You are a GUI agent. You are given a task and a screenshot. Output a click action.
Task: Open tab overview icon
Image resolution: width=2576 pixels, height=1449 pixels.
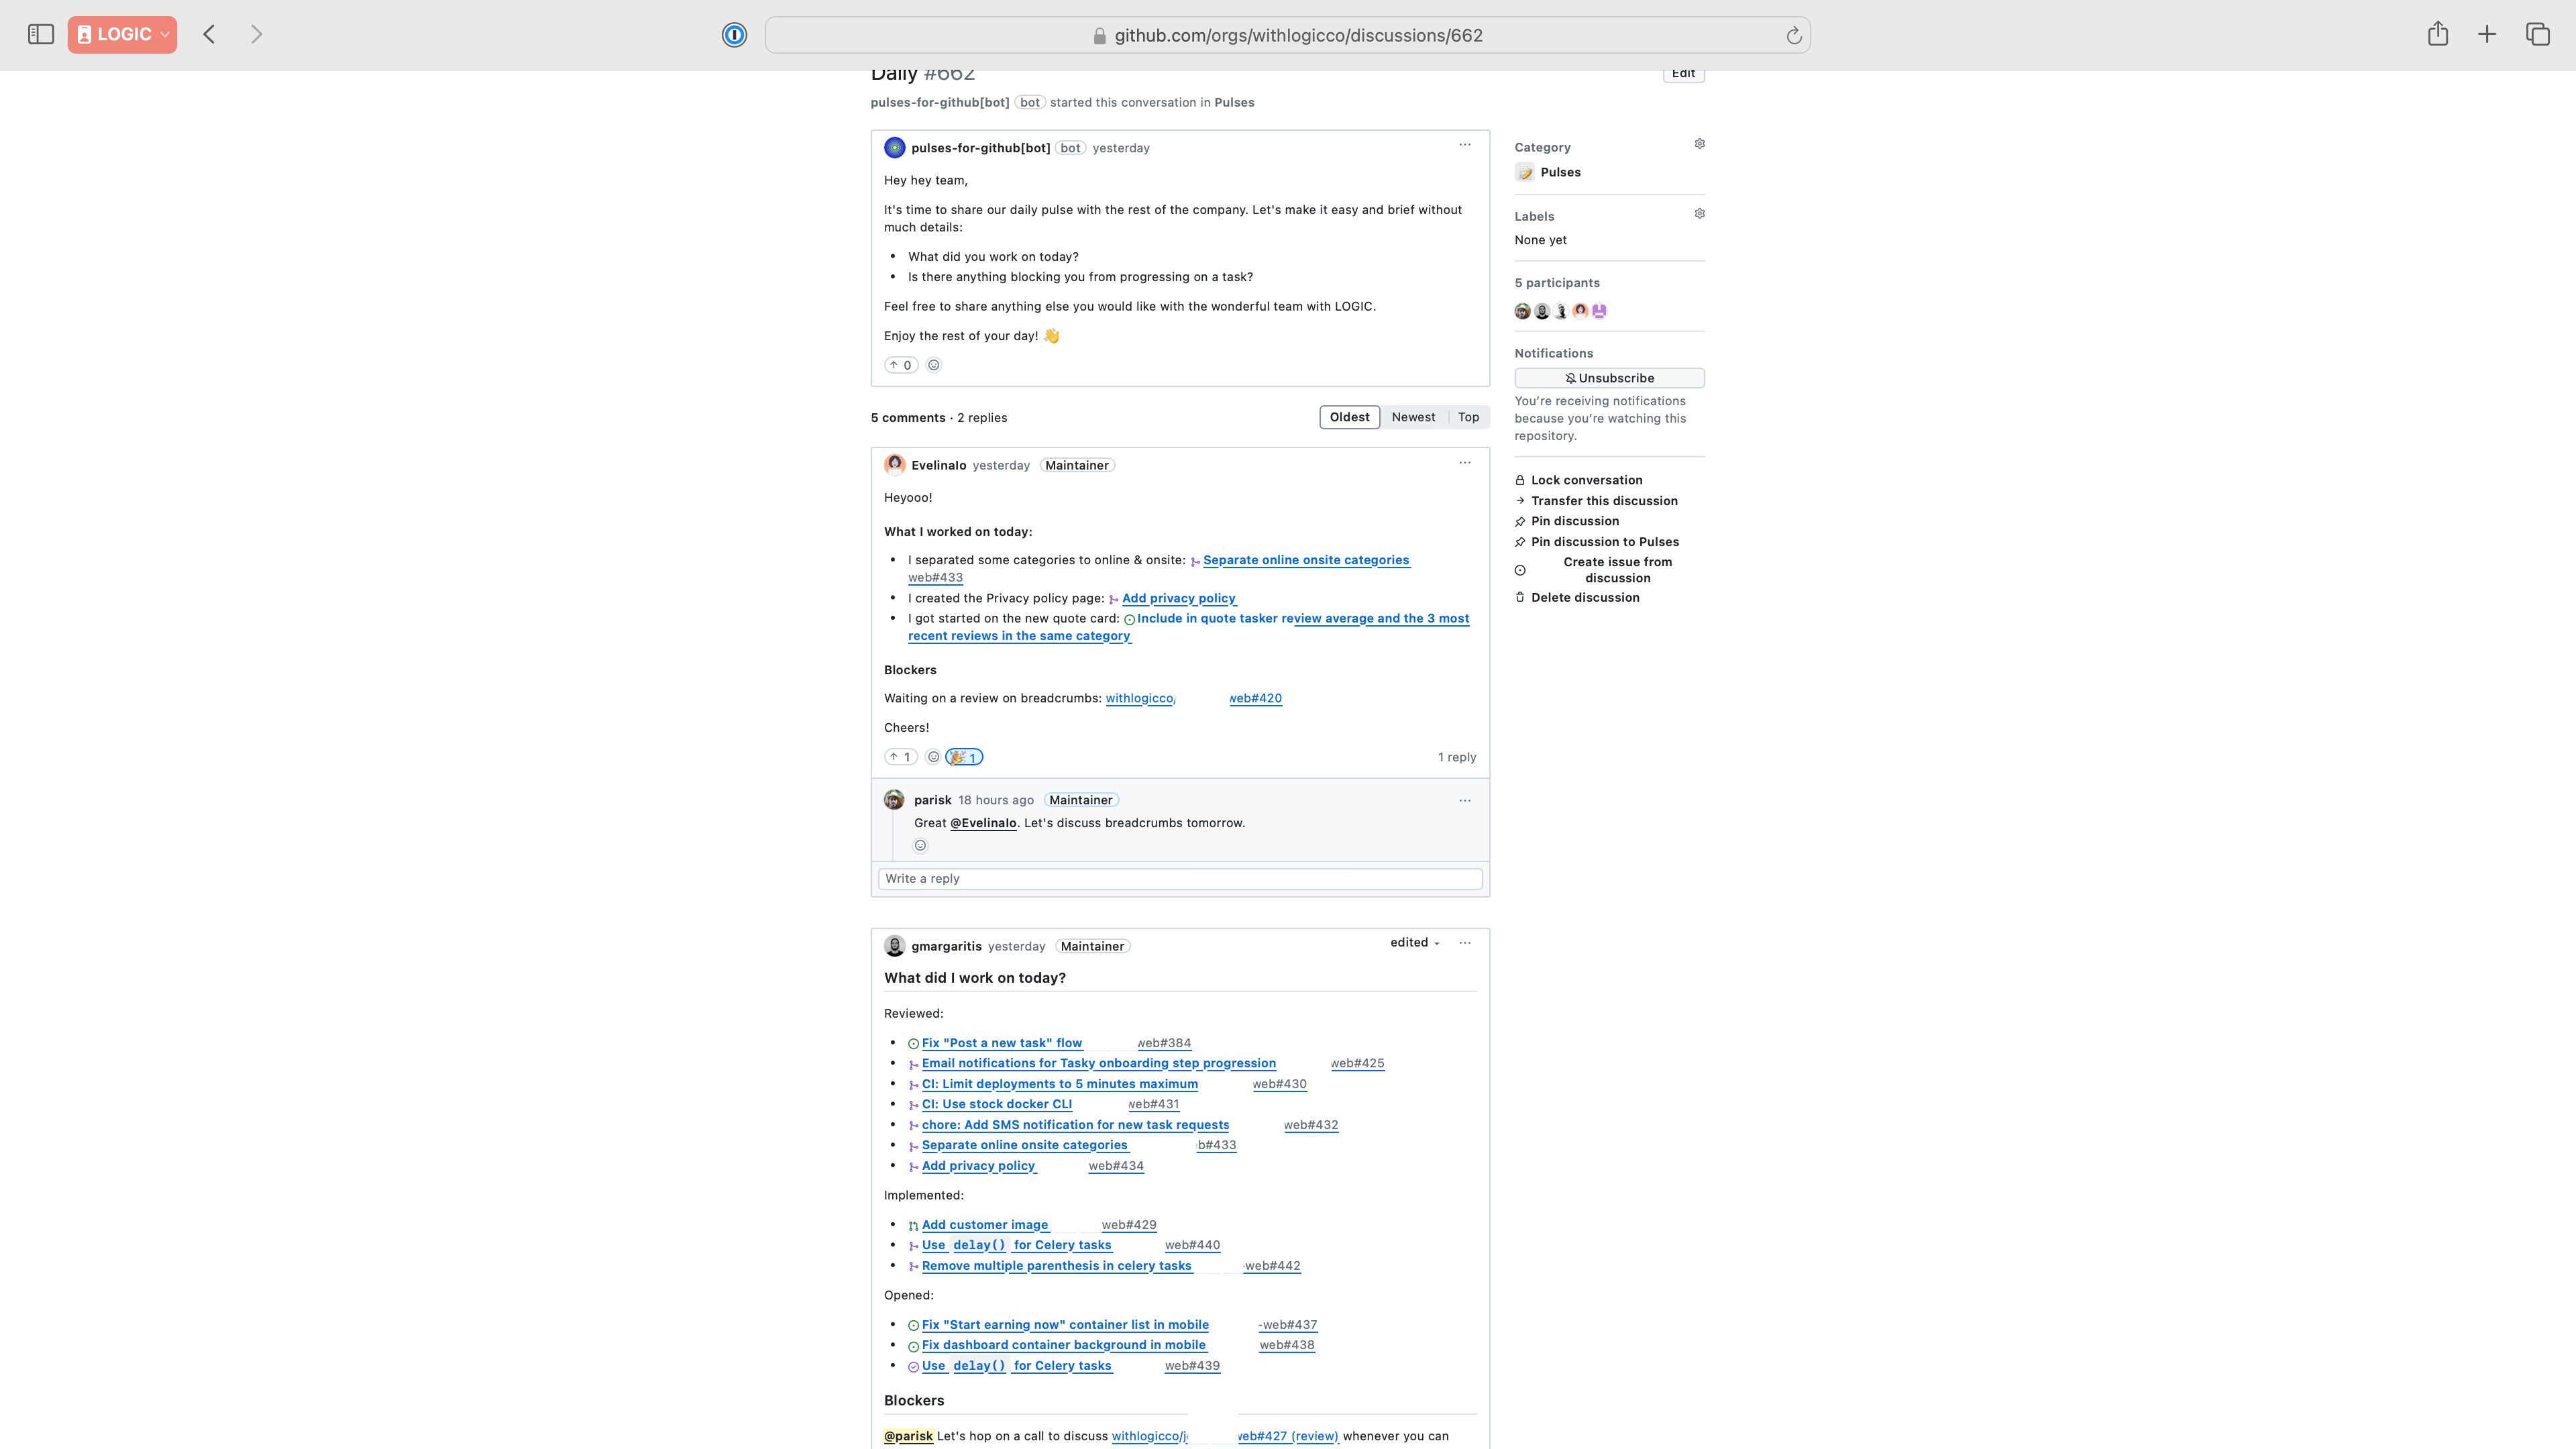(x=2537, y=35)
